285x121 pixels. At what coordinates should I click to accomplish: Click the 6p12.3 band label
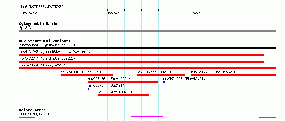[x=25, y=28]
